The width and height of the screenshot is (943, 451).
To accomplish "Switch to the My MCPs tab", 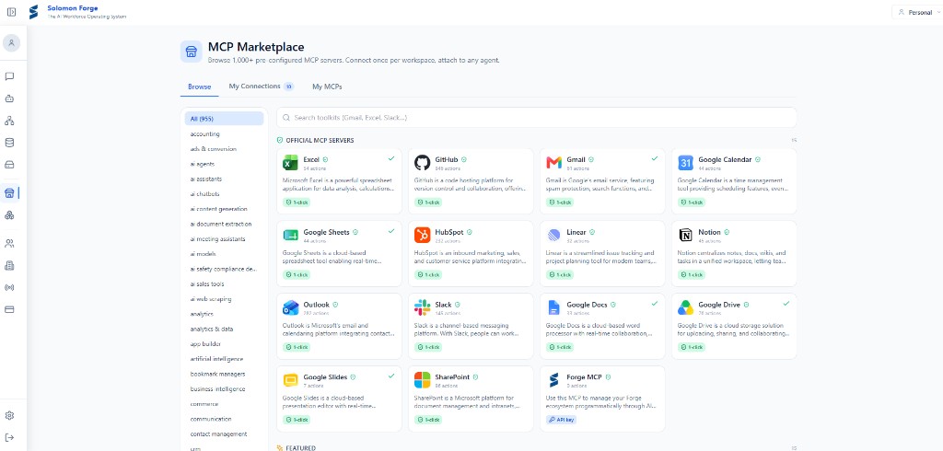I will (x=327, y=87).
